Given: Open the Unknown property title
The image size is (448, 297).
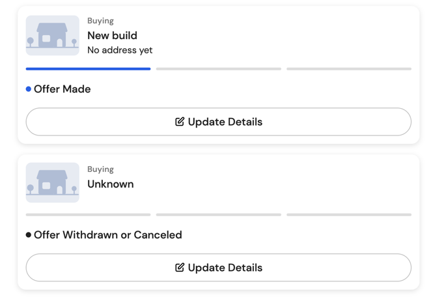Looking at the screenshot, I should [x=110, y=184].
